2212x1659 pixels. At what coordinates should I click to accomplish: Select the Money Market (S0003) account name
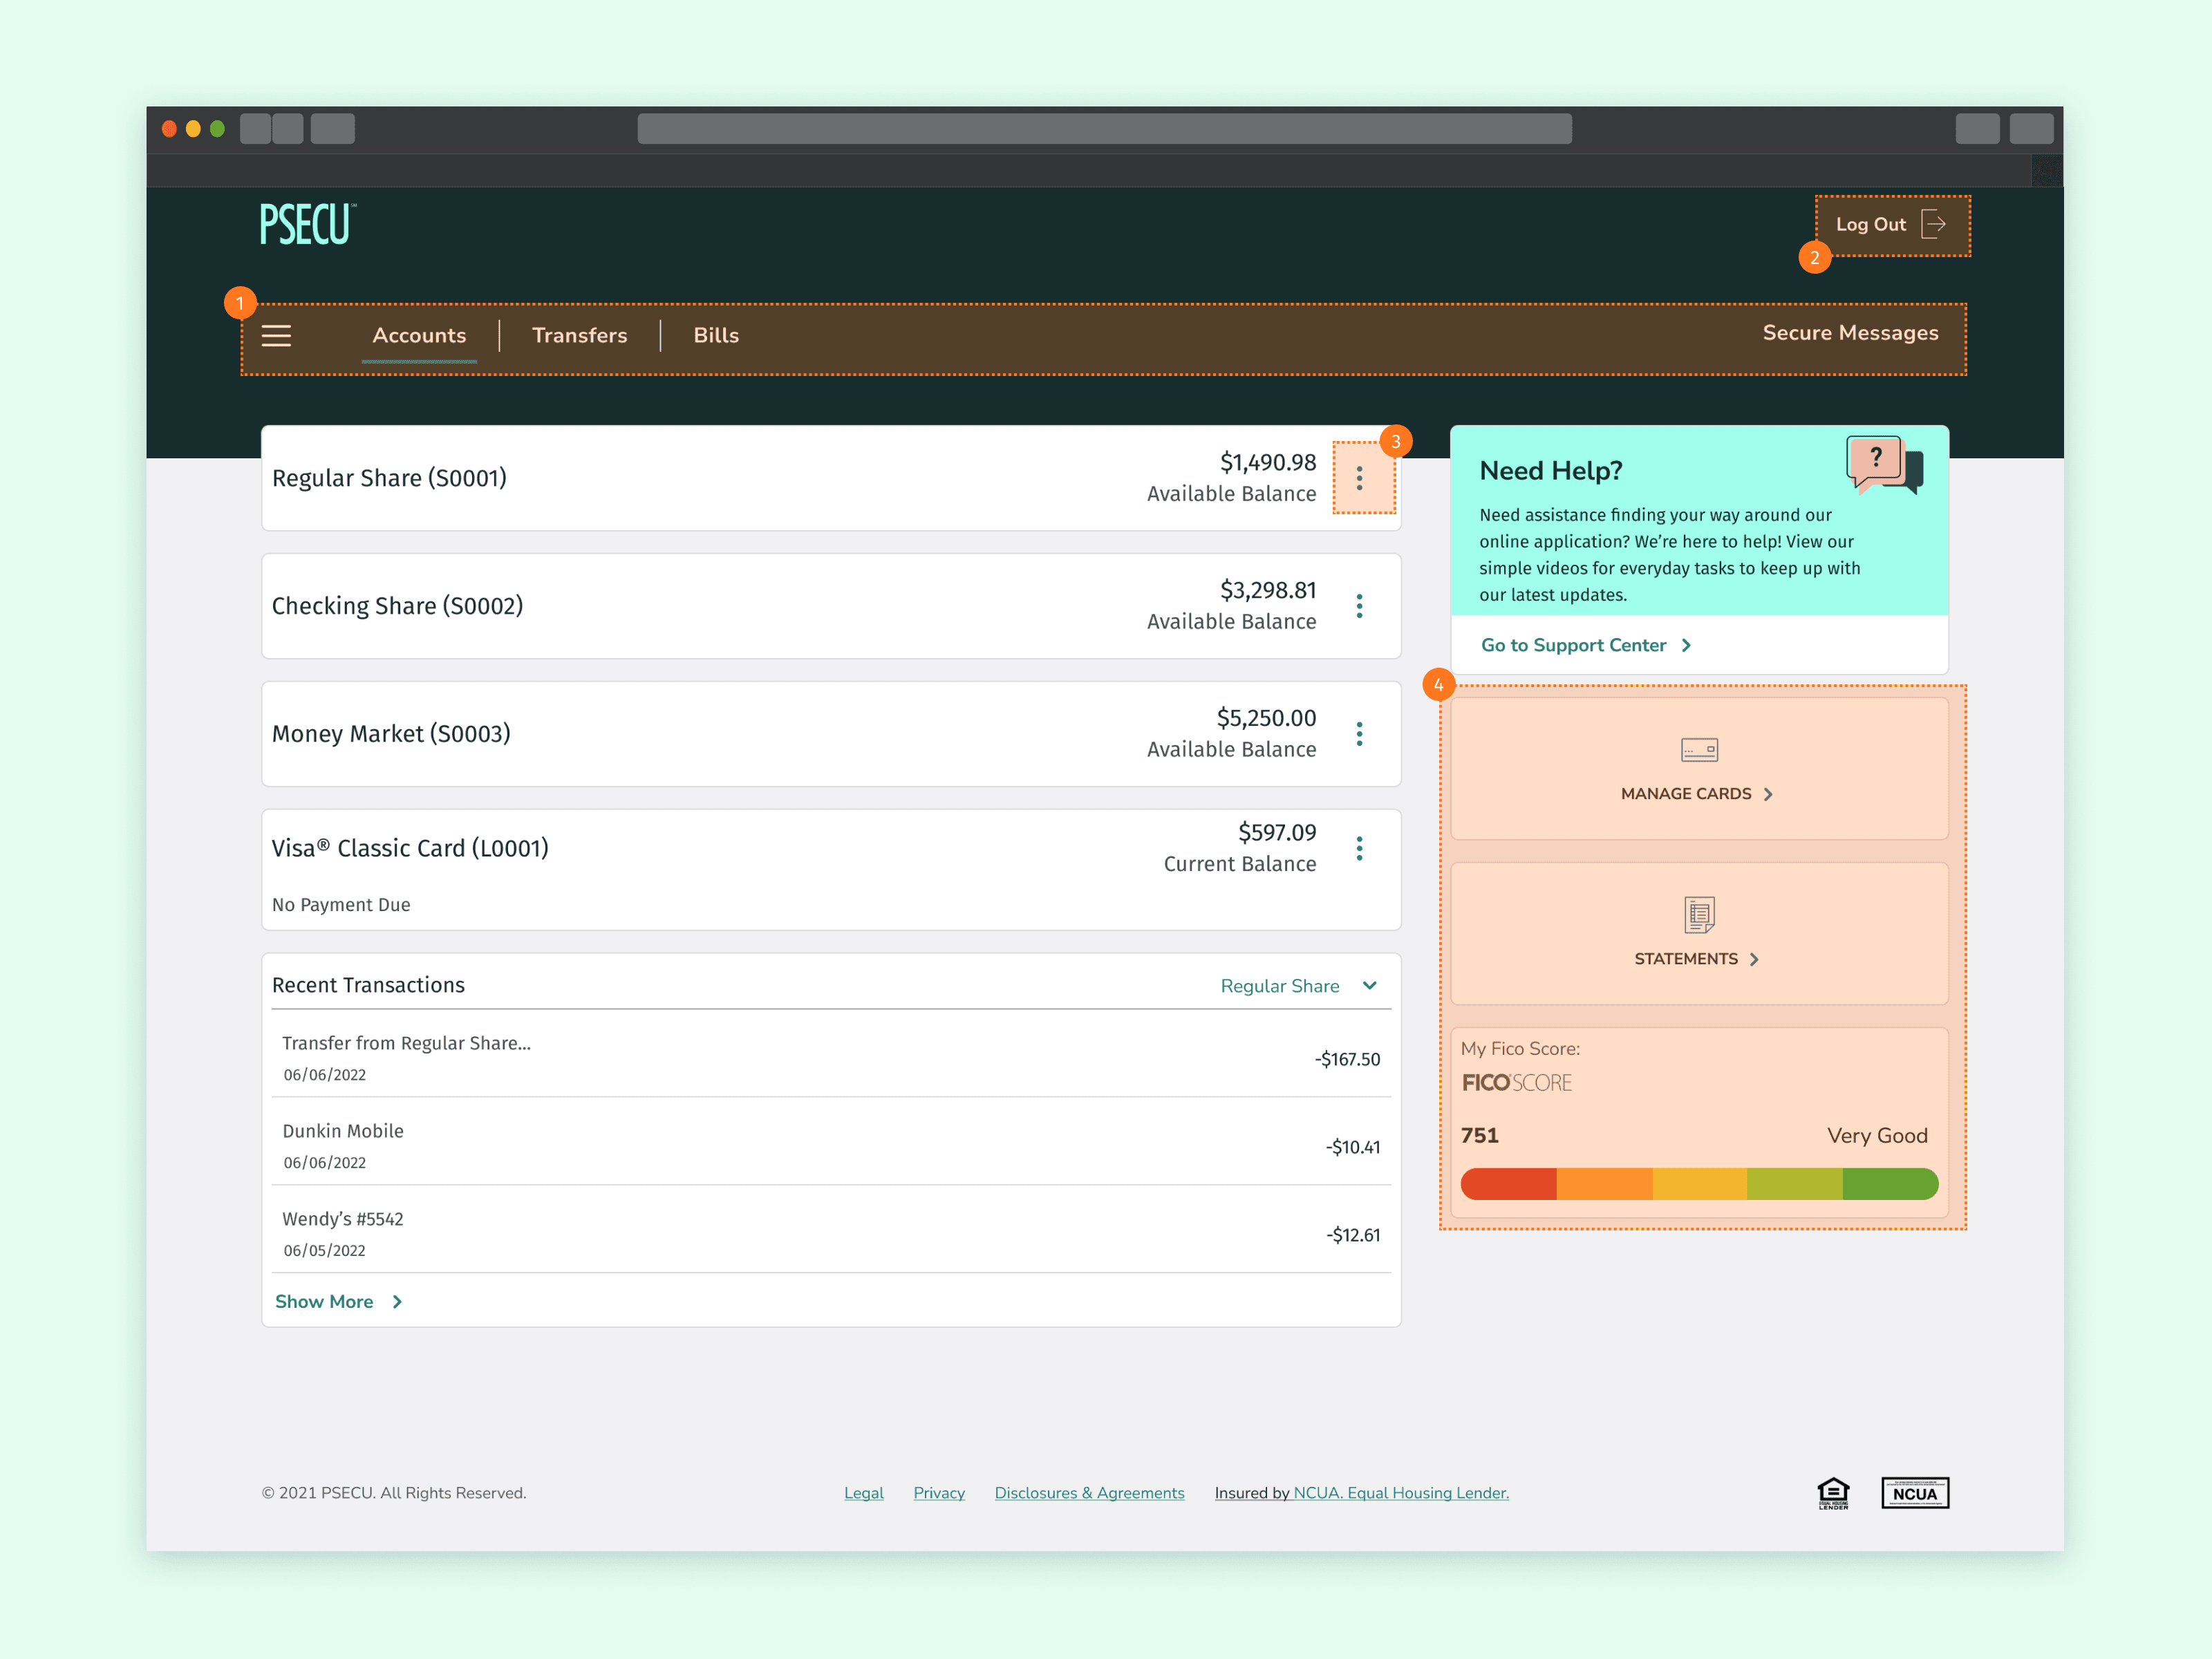point(391,734)
